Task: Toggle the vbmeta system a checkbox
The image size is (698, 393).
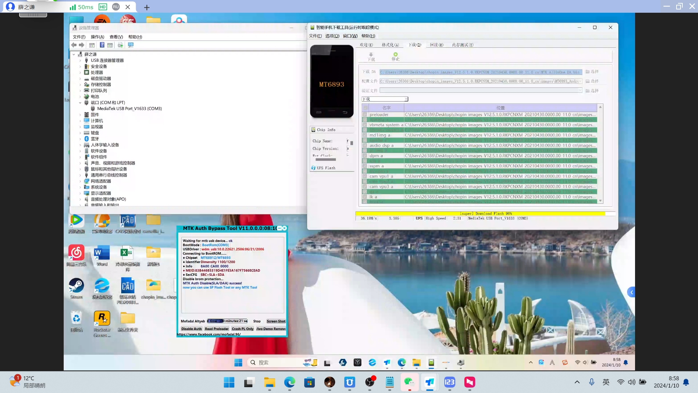Action: tap(365, 125)
